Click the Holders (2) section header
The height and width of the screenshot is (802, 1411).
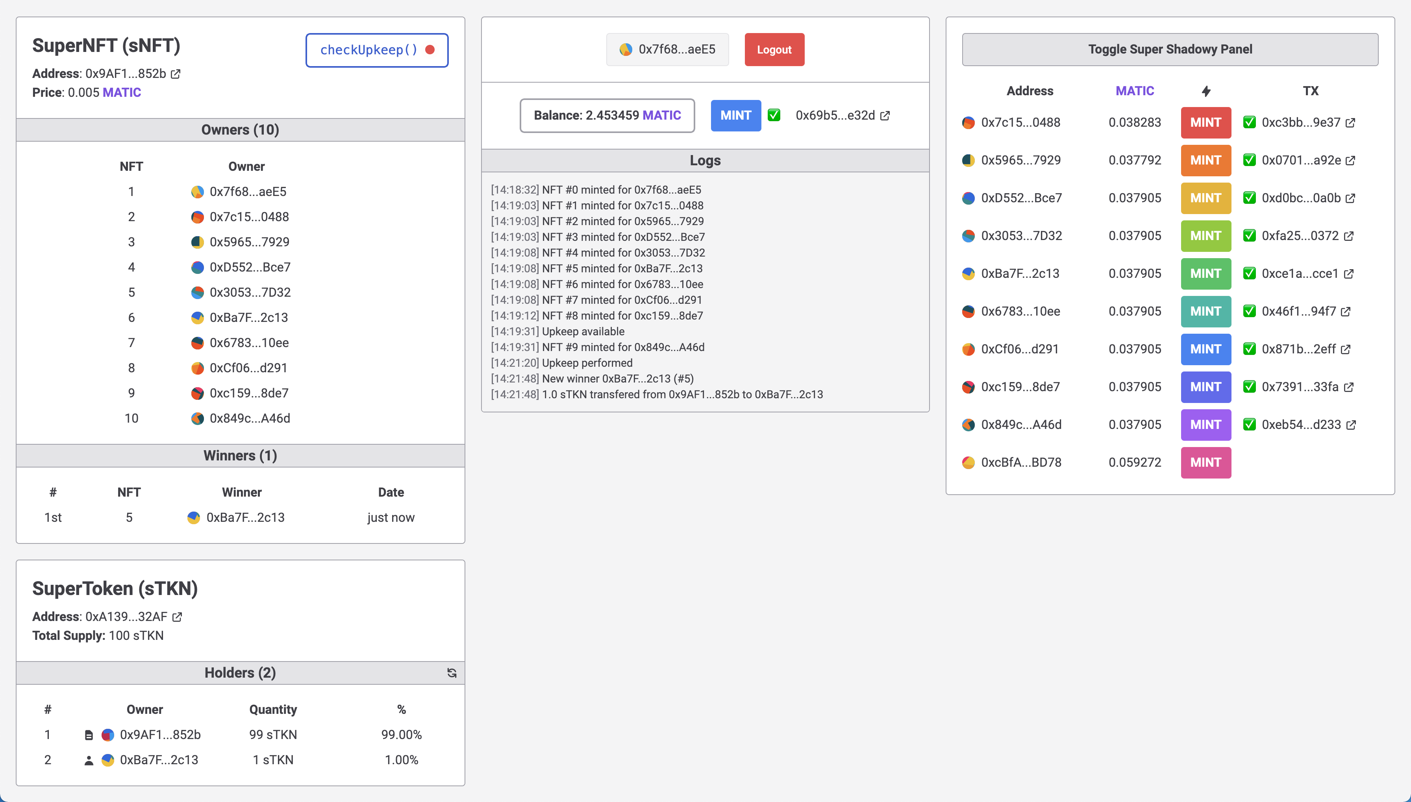240,673
